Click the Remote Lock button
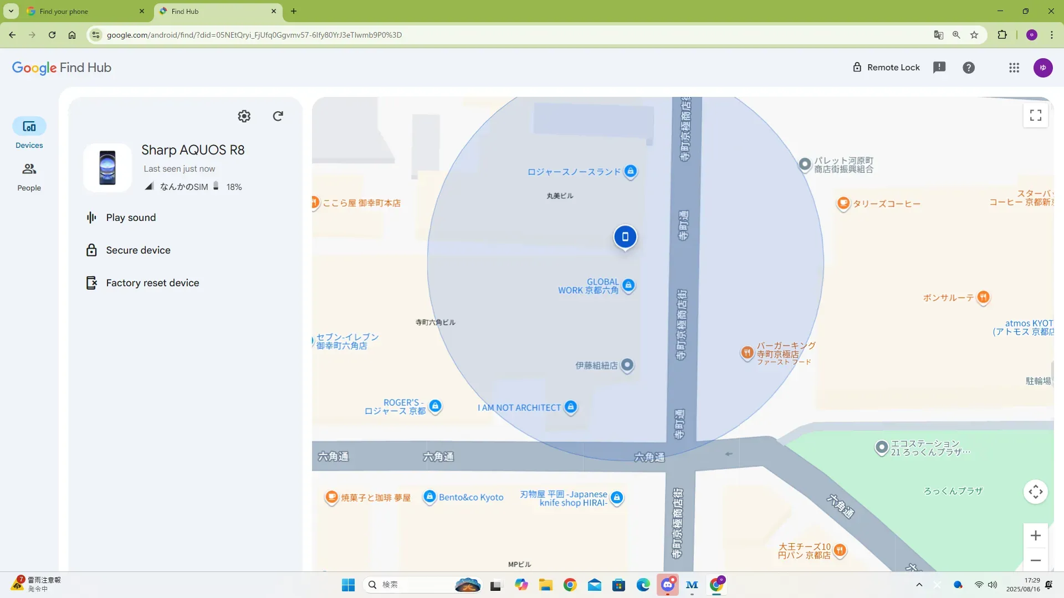This screenshot has width=1064, height=598. pos(886,68)
